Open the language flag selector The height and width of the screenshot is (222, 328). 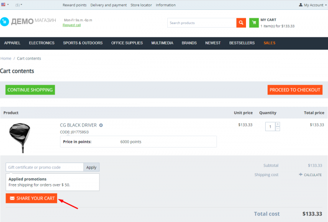point(5,4)
